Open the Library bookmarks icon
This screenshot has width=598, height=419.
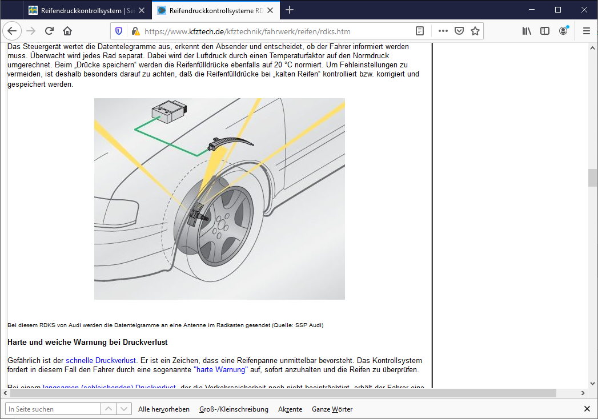(x=527, y=31)
